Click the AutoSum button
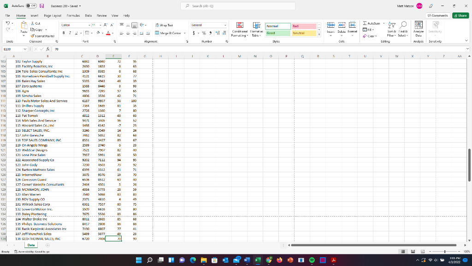The height and width of the screenshot is (266, 472). click(372, 23)
